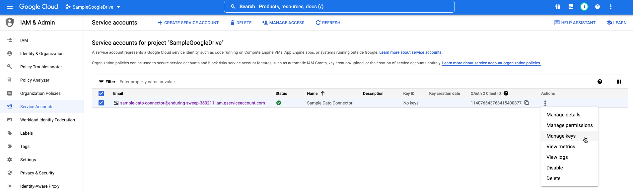Click the IAM & Admin shield icon
The height and width of the screenshot is (193, 633).
pos(10,22)
